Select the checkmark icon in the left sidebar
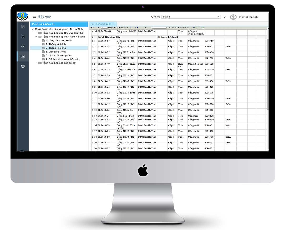The image size is (284, 230). 23,46
